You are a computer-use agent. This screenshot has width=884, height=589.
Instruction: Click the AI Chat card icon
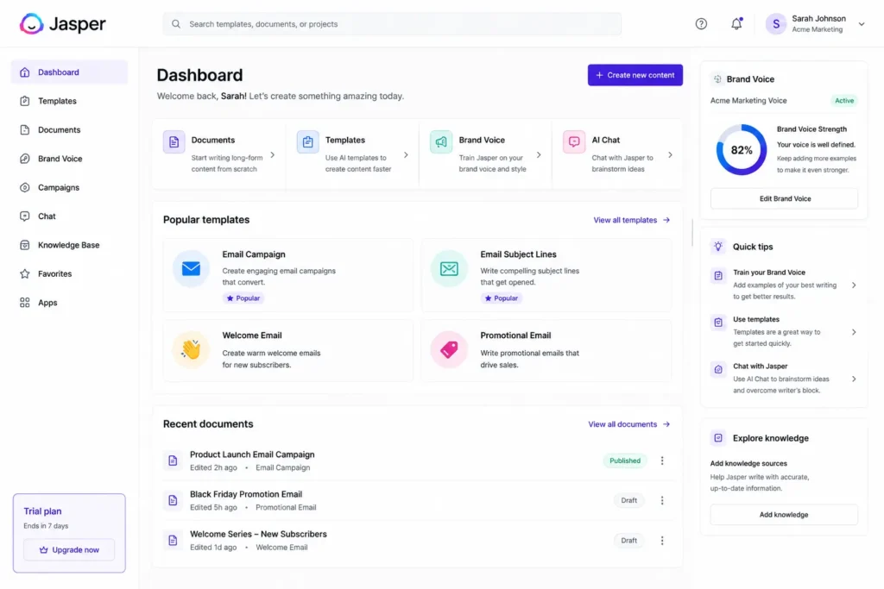(x=574, y=141)
